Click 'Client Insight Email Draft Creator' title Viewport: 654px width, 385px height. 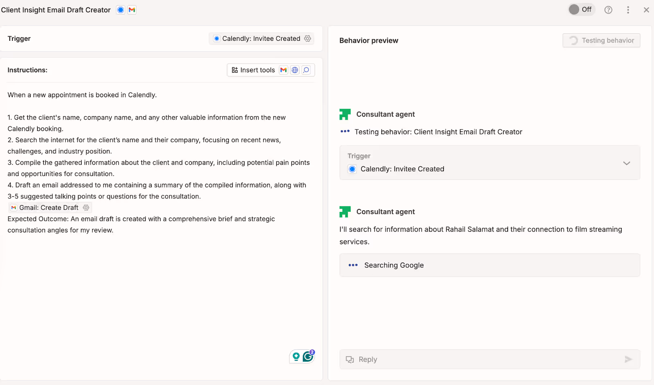(x=56, y=10)
